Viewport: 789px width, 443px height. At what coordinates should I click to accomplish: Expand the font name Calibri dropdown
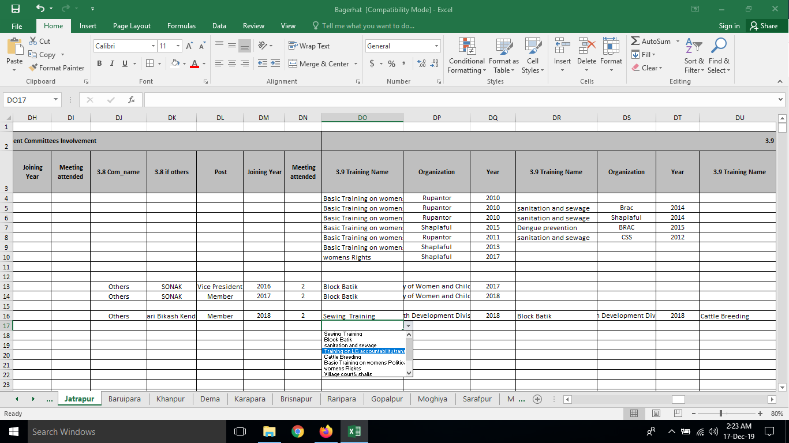coord(153,46)
